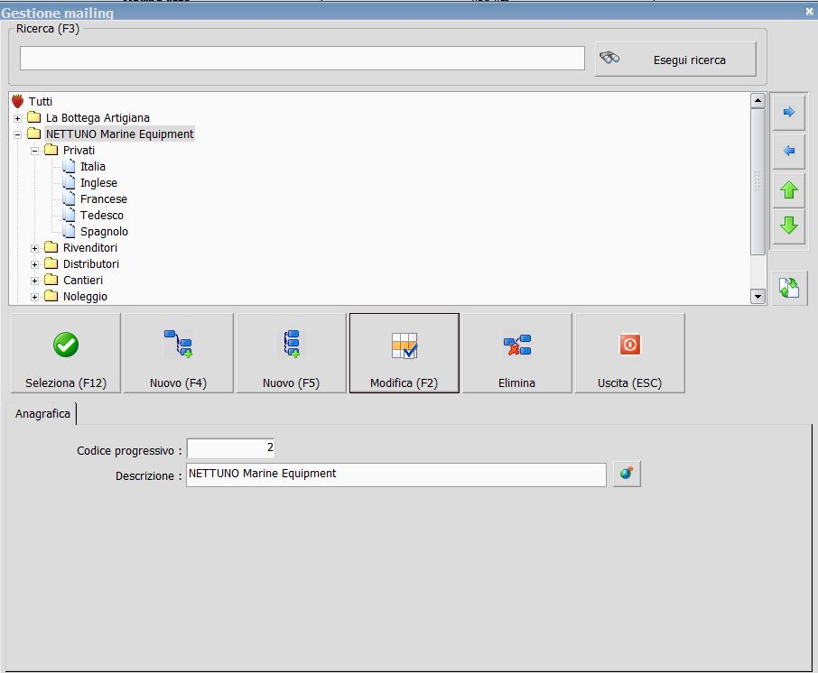Image resolution: width=818 pixels, height=673 pixels.
Task: Expand the Distributori folder node
Action: [34, 264]
